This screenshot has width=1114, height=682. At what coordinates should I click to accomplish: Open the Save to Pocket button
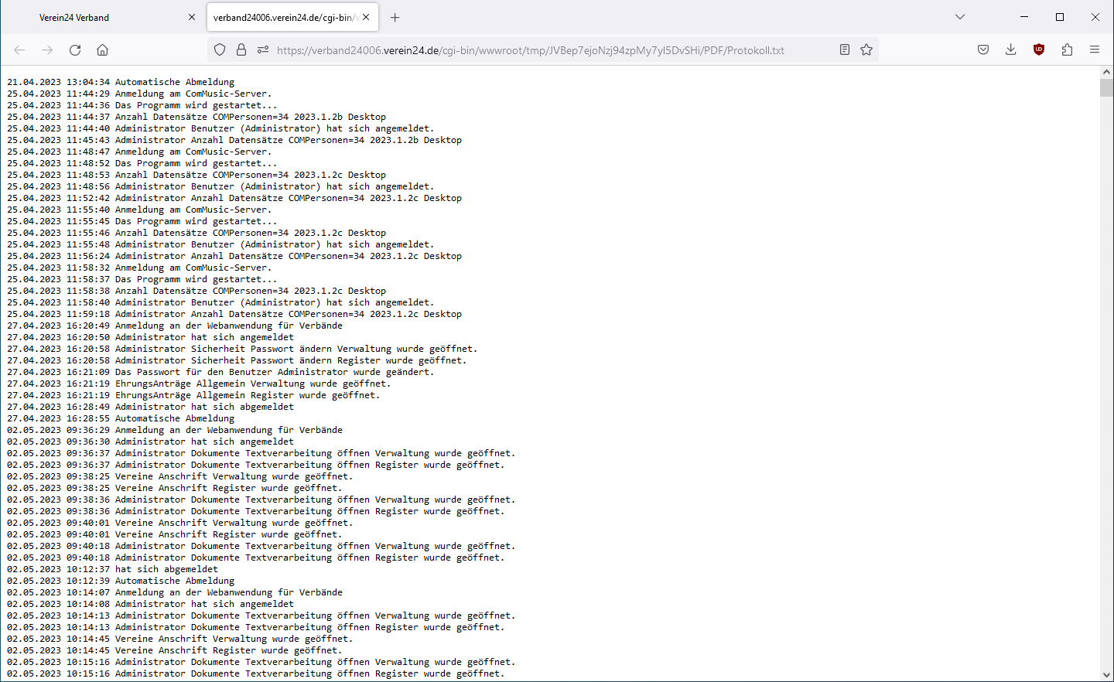[983, 50]
